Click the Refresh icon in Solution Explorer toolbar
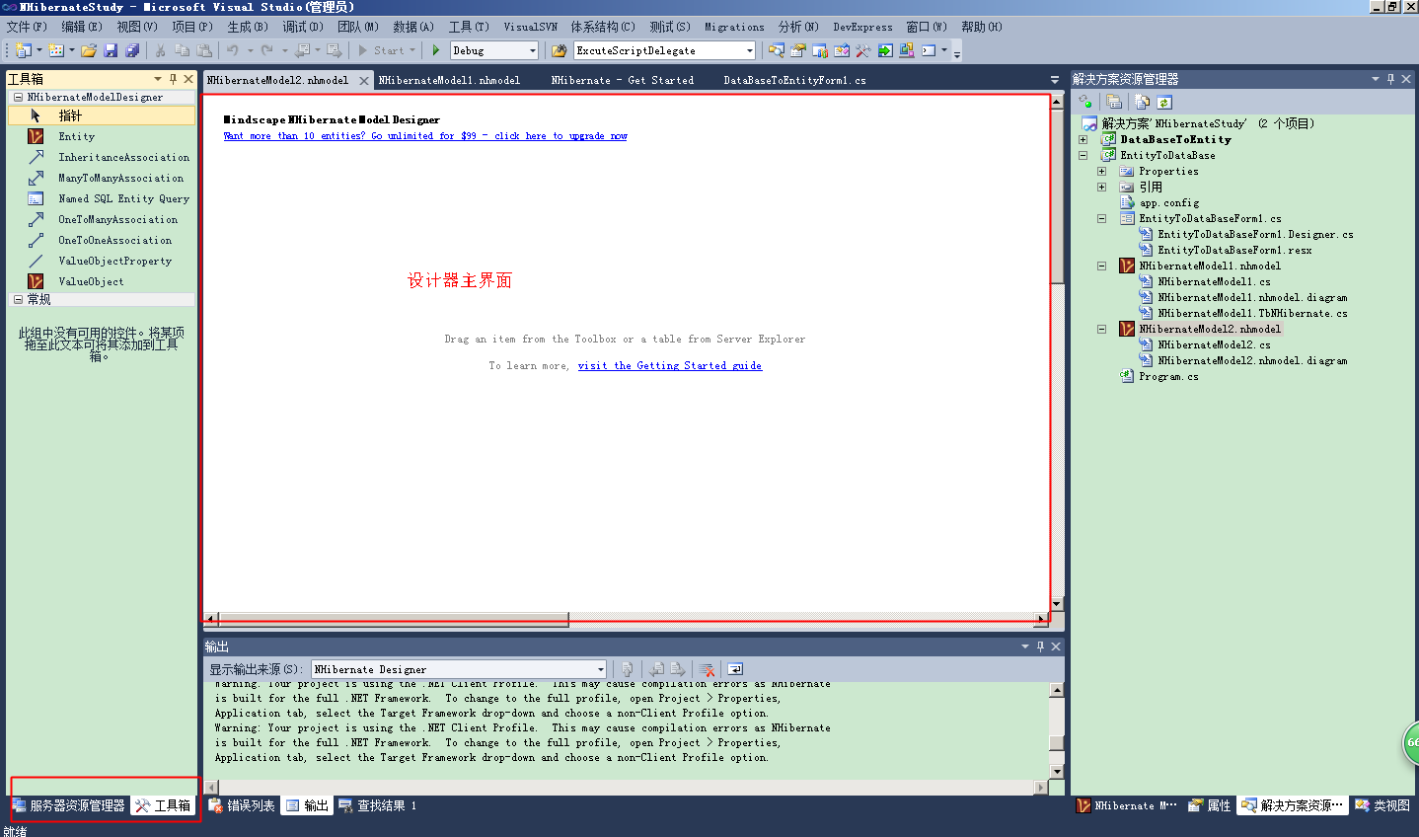This screenshot has width=1419, height=837. pyautogui.click(x=1164, y=102)
